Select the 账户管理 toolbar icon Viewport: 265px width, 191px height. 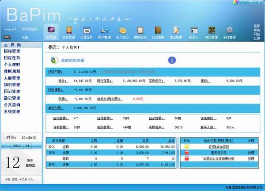click(105, 31)
